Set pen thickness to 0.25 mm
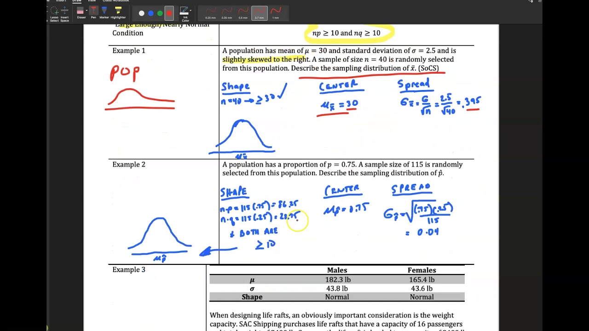 [211, 13]
